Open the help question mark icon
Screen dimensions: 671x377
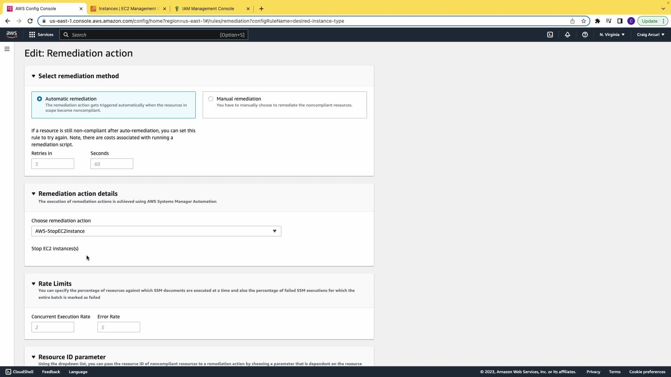click(x=585, y=35)
